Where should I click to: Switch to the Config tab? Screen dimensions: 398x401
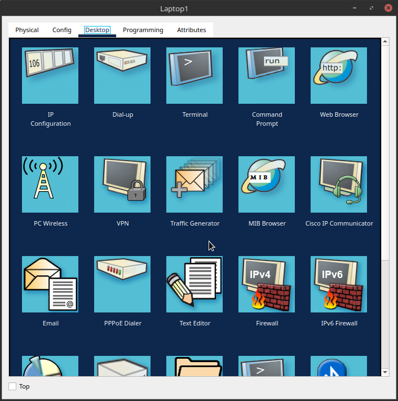(x=62, y=30)
